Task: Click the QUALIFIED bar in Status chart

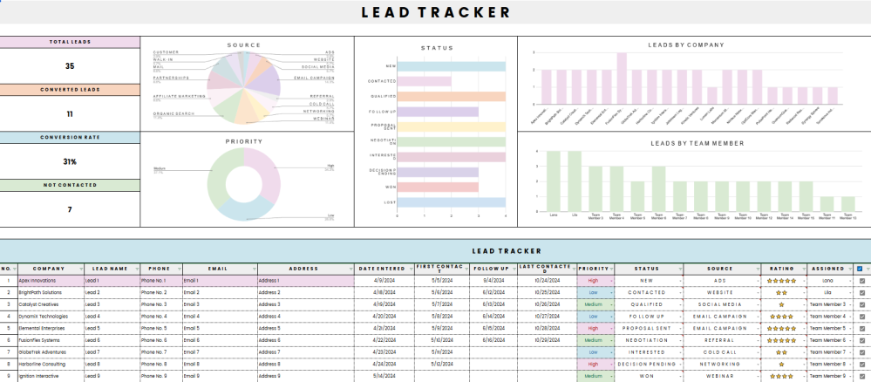Action: coord(450,96)
